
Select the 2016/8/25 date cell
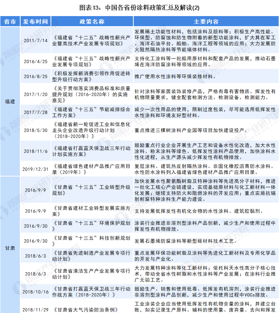click(x=35, y=76)
